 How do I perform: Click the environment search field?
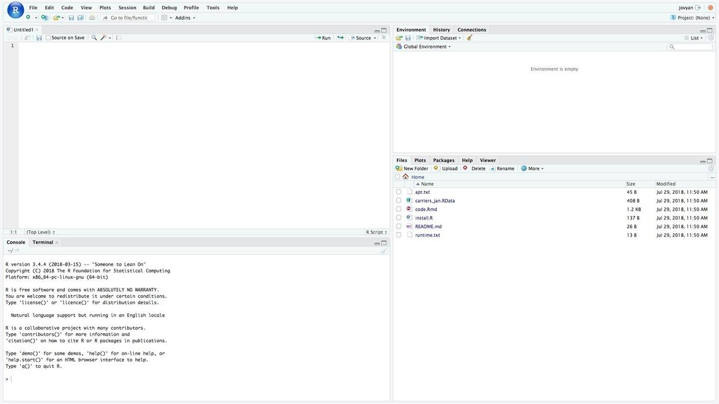tap(692, 47)
